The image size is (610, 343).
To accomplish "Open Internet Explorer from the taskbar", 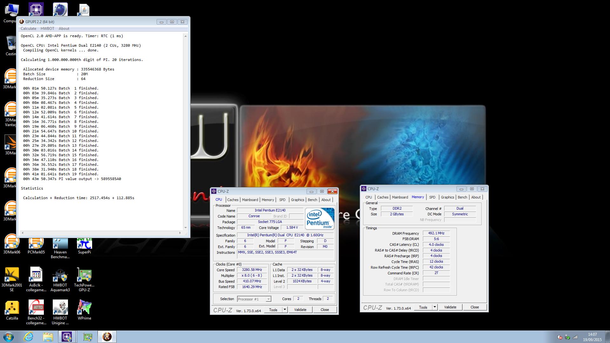I will tap(29, 337).
